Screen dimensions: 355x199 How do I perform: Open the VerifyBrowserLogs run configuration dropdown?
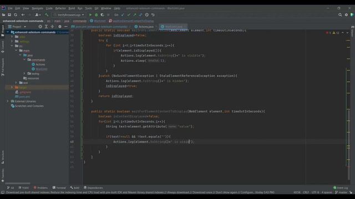coord(69,15)
